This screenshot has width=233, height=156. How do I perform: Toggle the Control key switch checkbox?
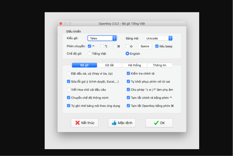coord(89,46)
